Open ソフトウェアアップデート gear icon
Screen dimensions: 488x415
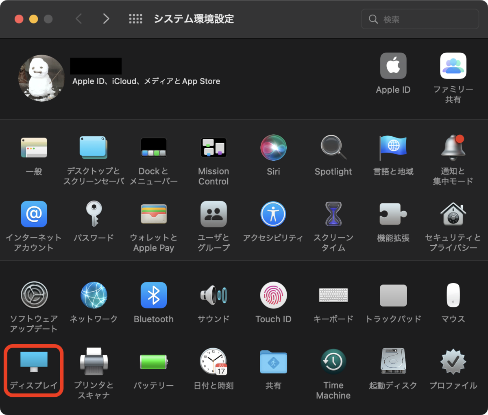pyautogui.click(x=34, y=295)
